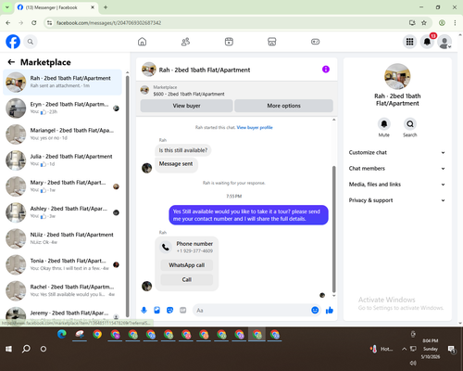This screenshot has height=371, width=463.
Task: Click the WhatsApp call button
Action: [x=187, y=265]
